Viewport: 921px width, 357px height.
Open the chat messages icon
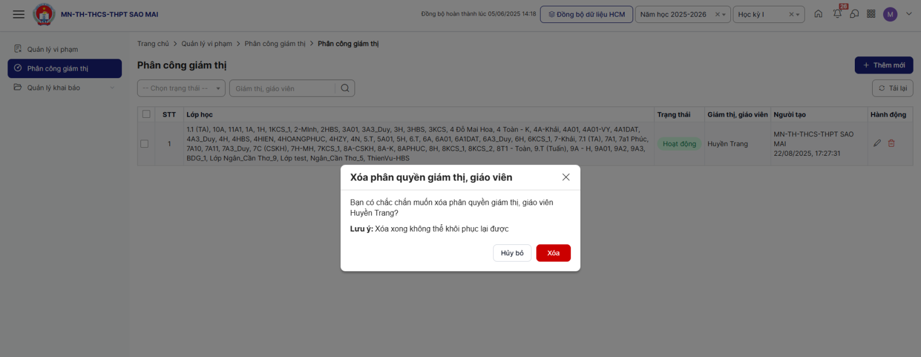pos(854,14)
